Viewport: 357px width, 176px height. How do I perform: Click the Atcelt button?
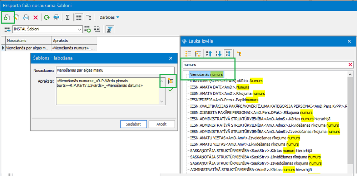click(162, 124)
